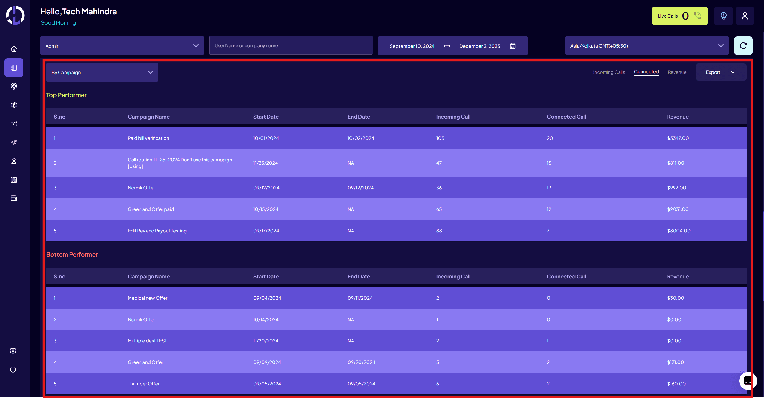
Task: Select the shuffle routing icon in sidebar
Action: coord(14,124)
